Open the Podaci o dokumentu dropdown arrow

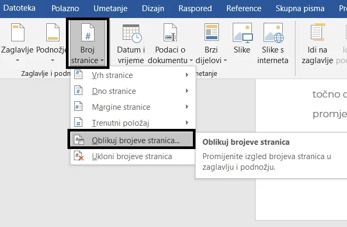pos(191,60)
